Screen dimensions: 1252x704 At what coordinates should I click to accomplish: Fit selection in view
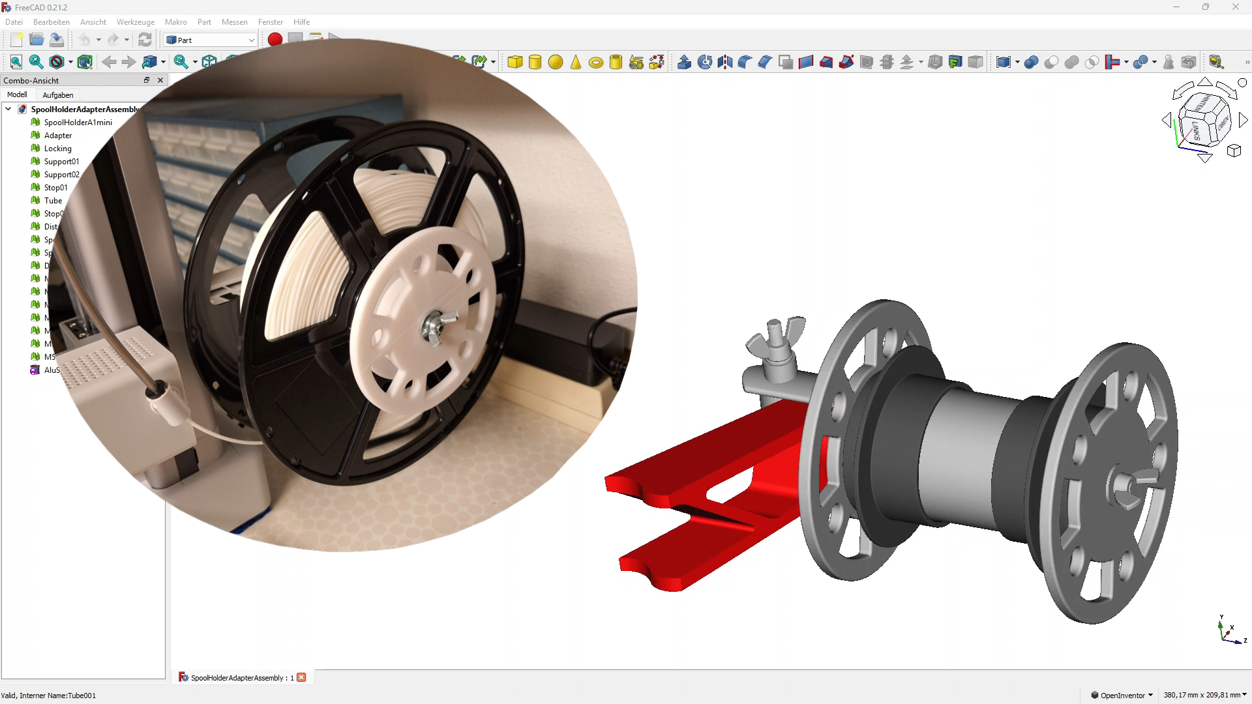[37, 62]
